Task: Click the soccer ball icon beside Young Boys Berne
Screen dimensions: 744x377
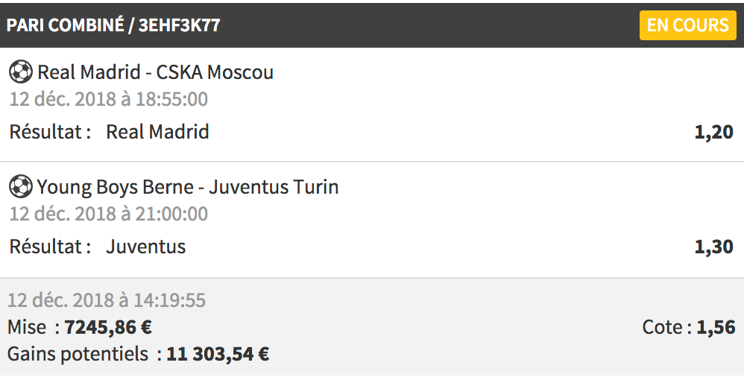Action: [21, 186]
